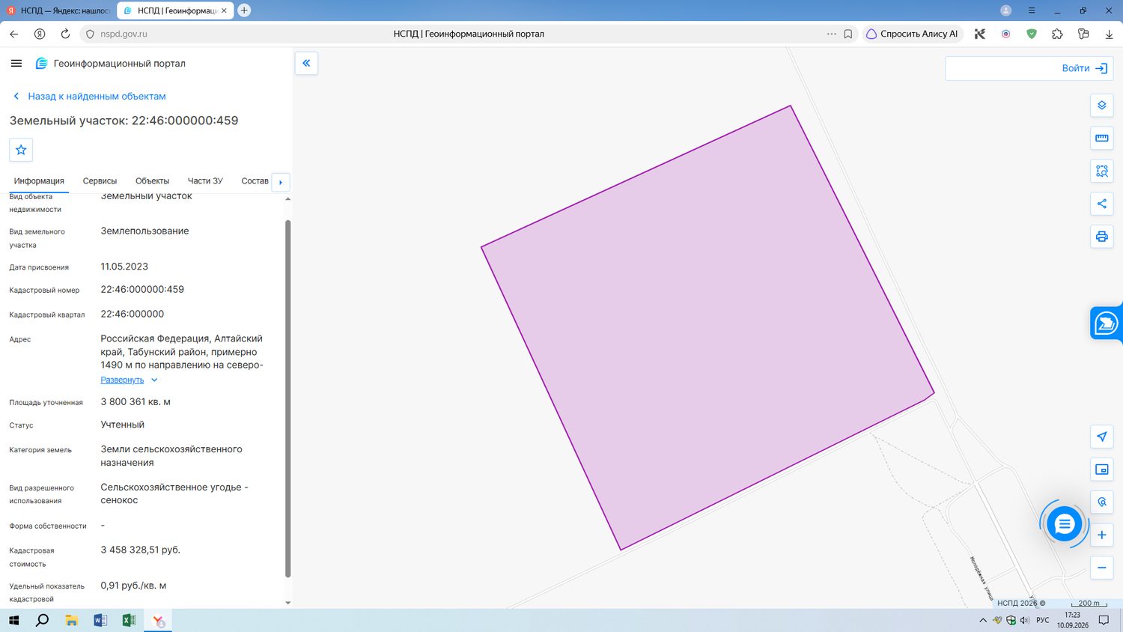
Task: Open the Объекты tab
Action: point(152,181)
